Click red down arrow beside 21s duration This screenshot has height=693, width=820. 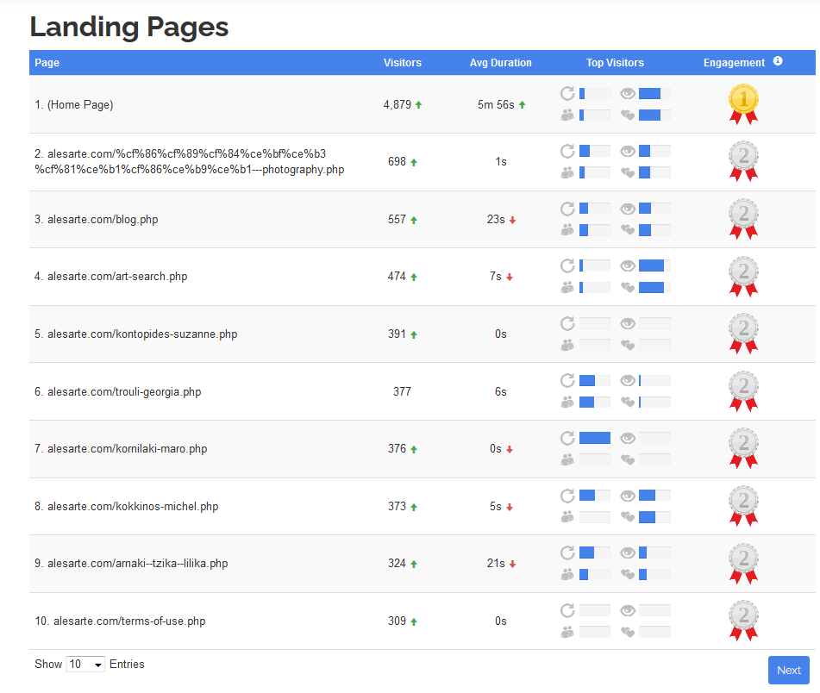coord(512,565)
